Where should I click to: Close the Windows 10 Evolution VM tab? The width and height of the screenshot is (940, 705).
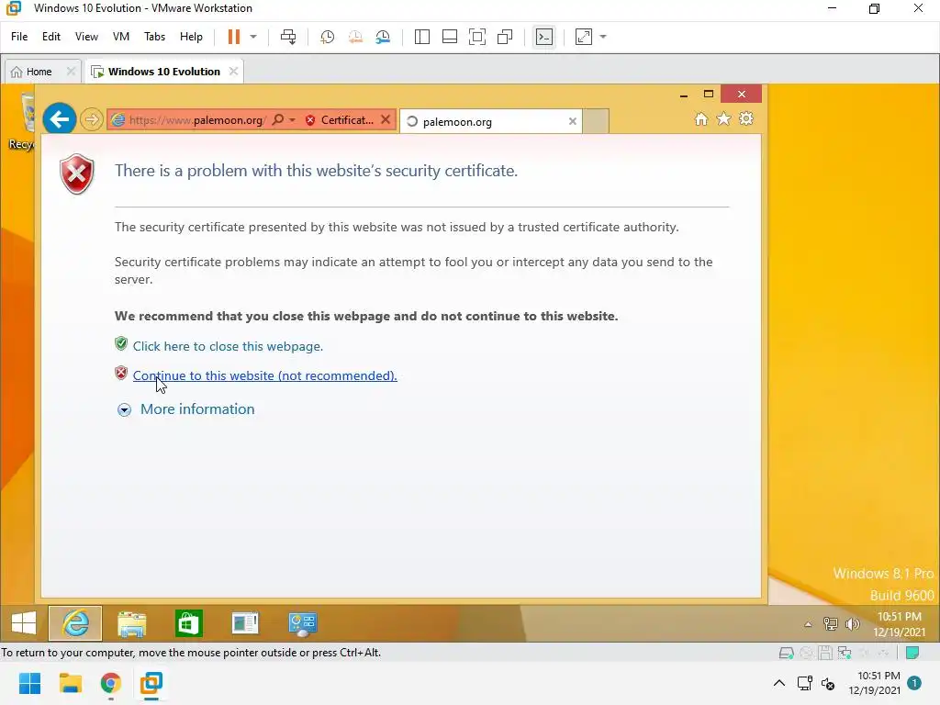(x=234, y=72)
